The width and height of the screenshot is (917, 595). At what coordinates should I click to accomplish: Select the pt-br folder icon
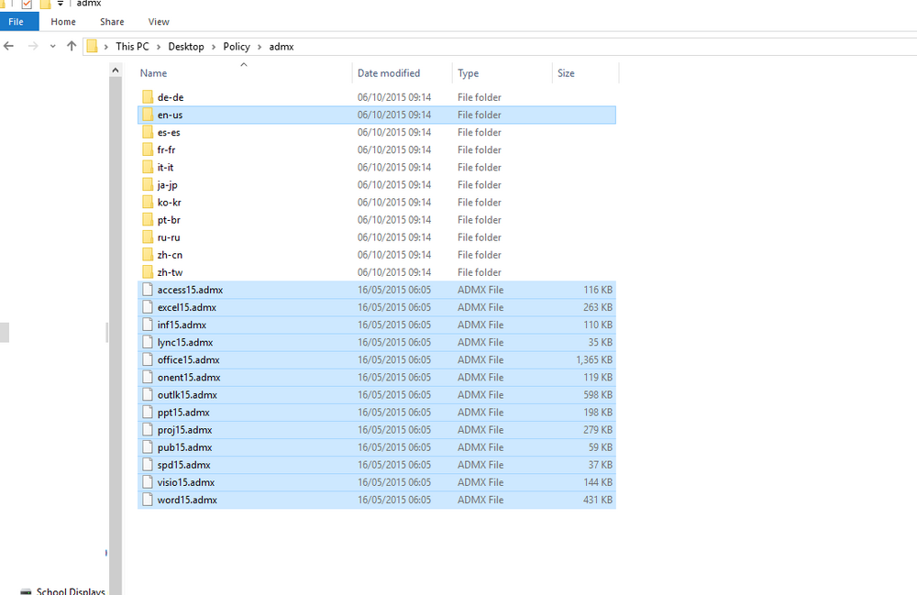(x=148, y=220)
